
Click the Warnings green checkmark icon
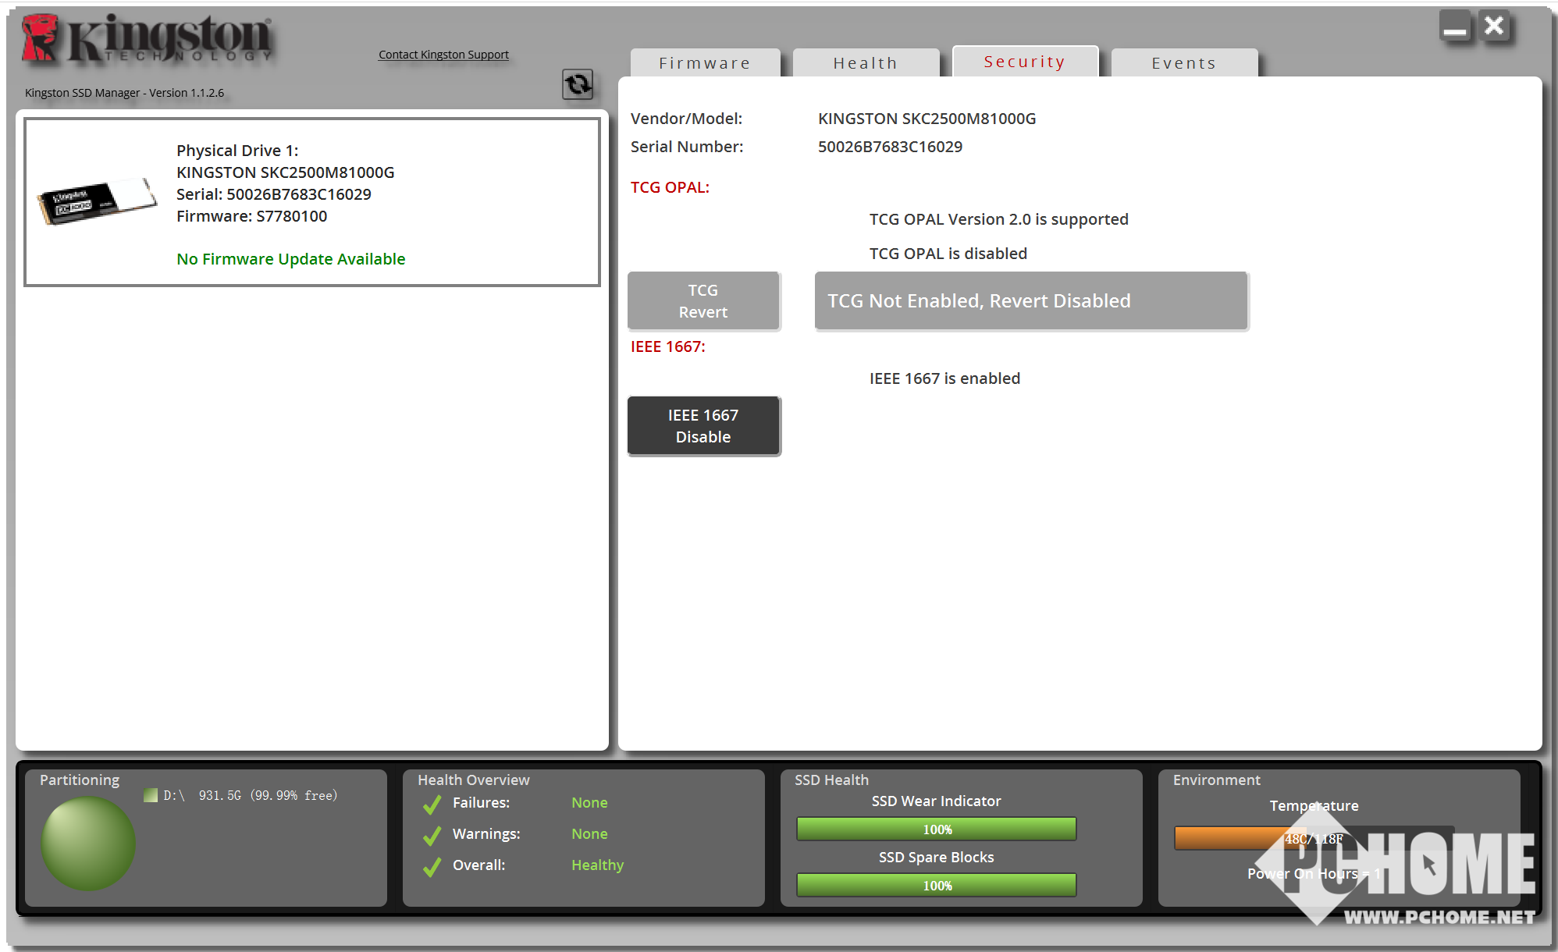[x=432, y=835]
